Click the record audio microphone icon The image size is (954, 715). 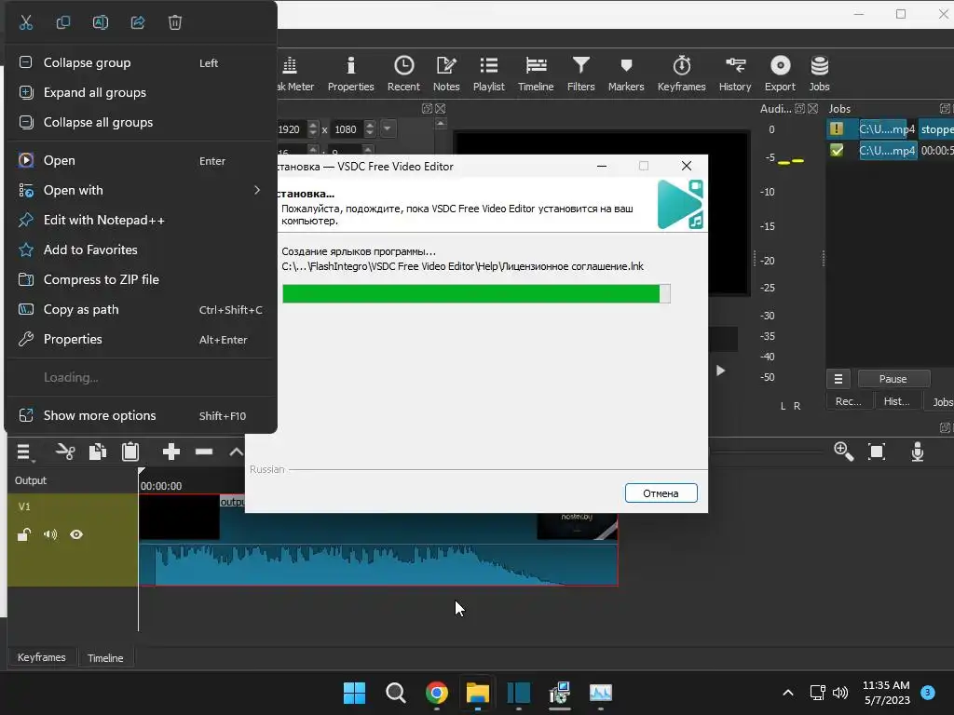[918, 452]
